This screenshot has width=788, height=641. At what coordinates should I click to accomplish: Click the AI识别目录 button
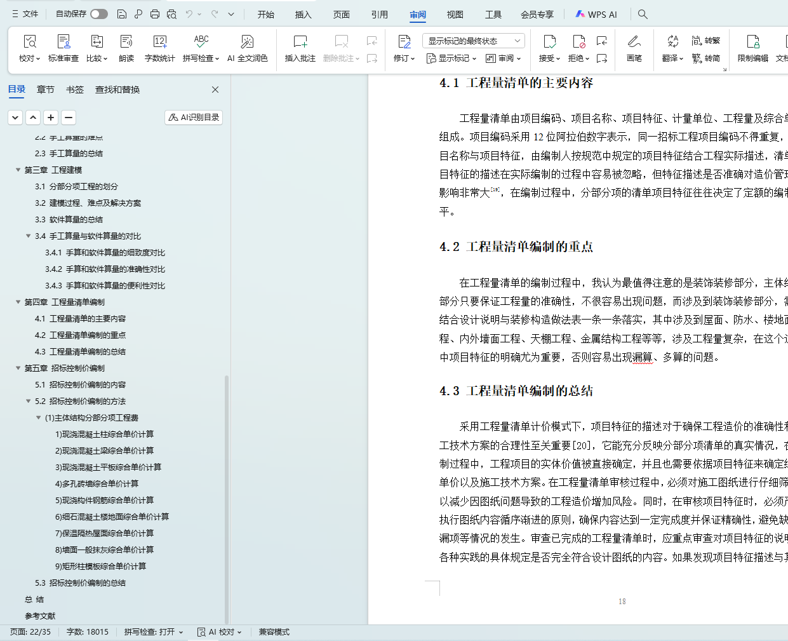click(194, 118)
